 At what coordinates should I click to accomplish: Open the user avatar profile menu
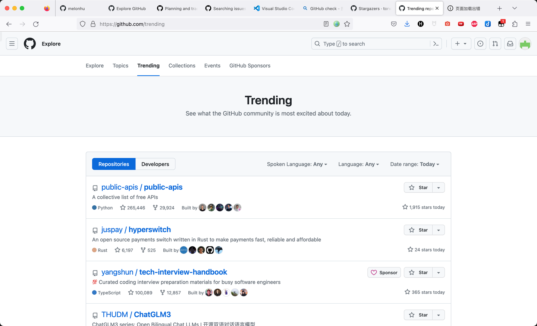point(525,44)
